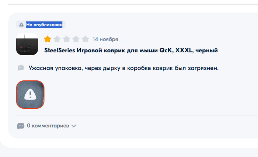Click the highlighted "Не опубликован" status label
Image resolution: width=258 pixels, height=157 pixels.
pos(44,25)
